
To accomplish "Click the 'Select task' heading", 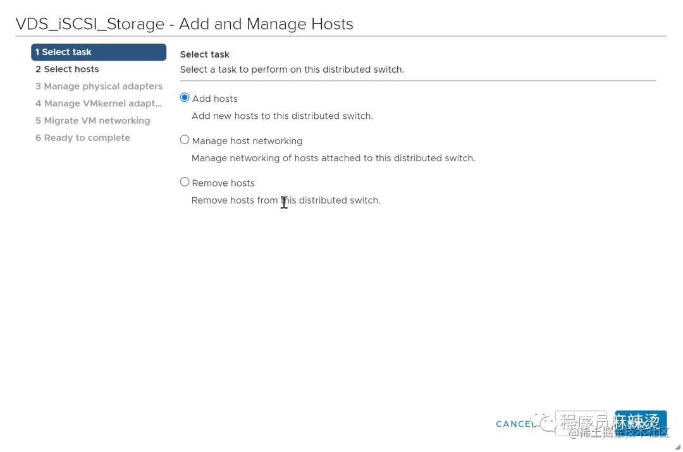I will click(205, 54).
